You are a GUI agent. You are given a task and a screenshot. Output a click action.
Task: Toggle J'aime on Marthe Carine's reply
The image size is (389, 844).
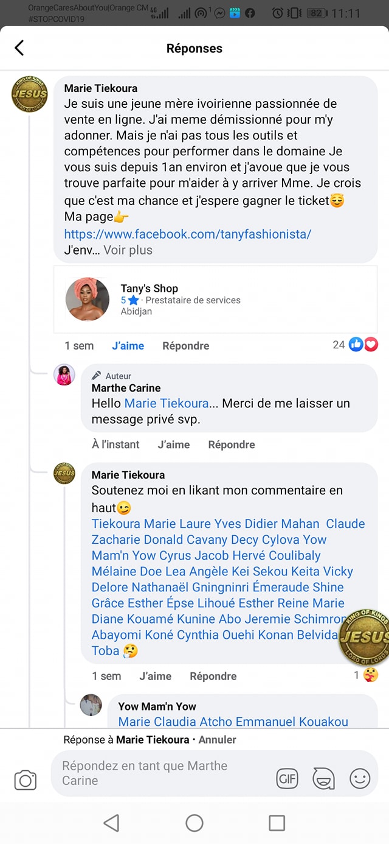173,445
